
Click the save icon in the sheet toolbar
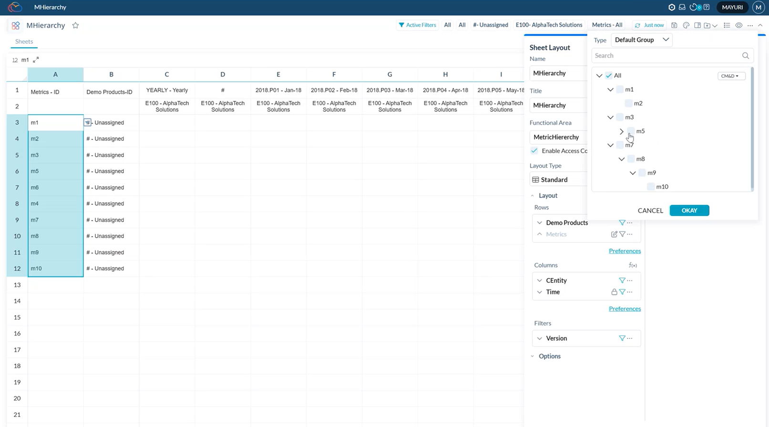674,25
